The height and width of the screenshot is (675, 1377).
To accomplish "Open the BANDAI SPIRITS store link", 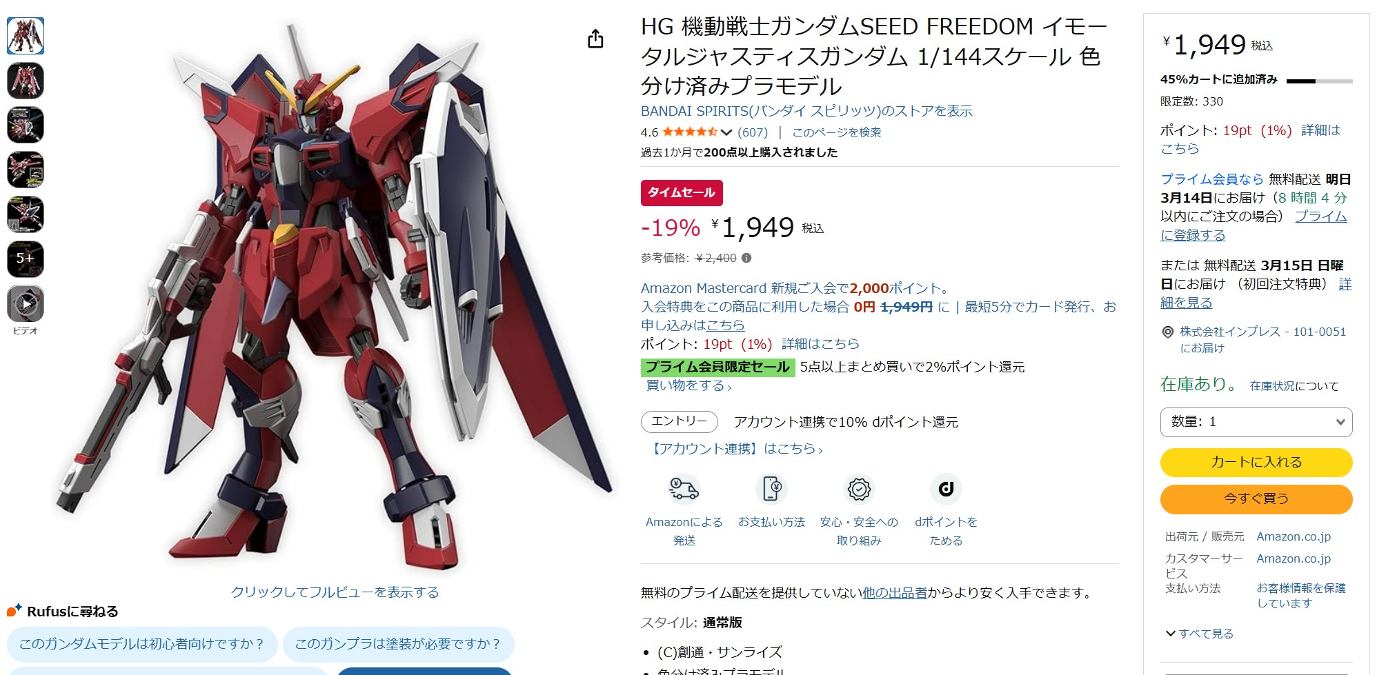I will [x=806, y=111].
